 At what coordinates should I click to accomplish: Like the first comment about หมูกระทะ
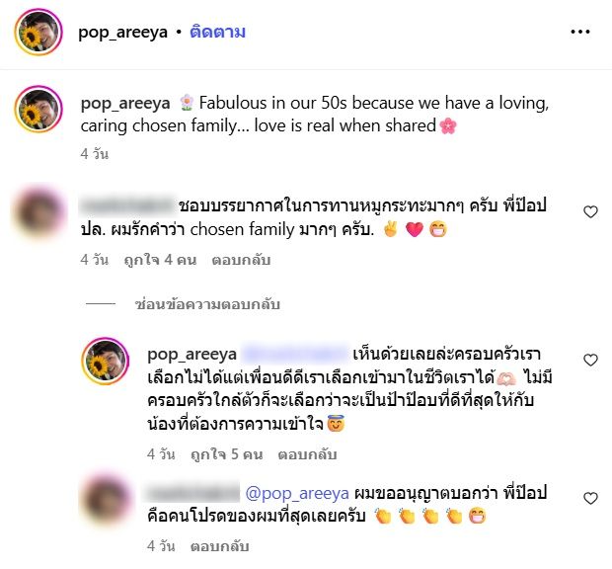pos(591,212)
